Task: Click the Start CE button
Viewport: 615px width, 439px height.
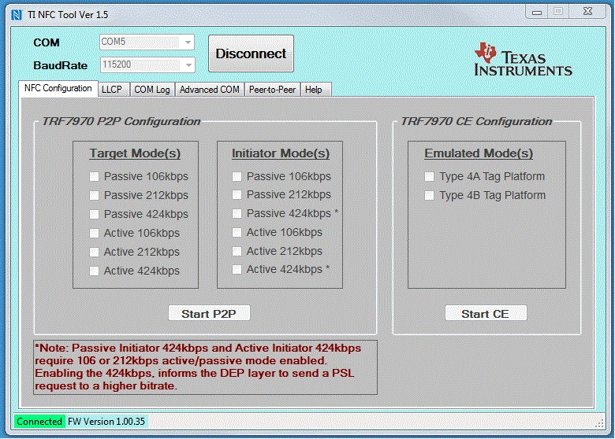Action: [x=486, y=313]
